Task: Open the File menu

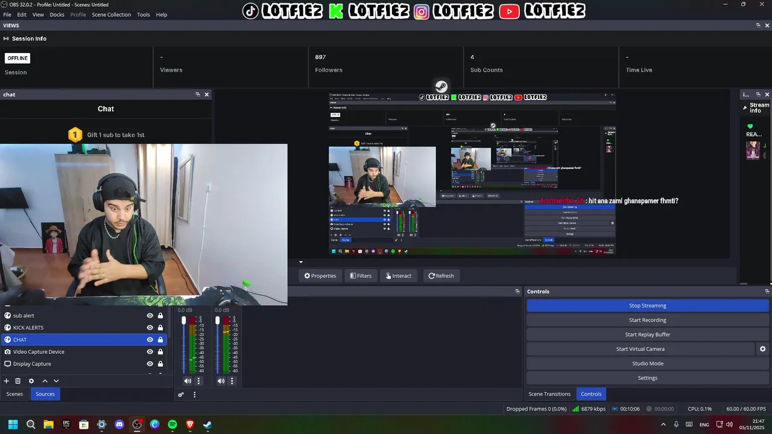Action: click(7, 14)
